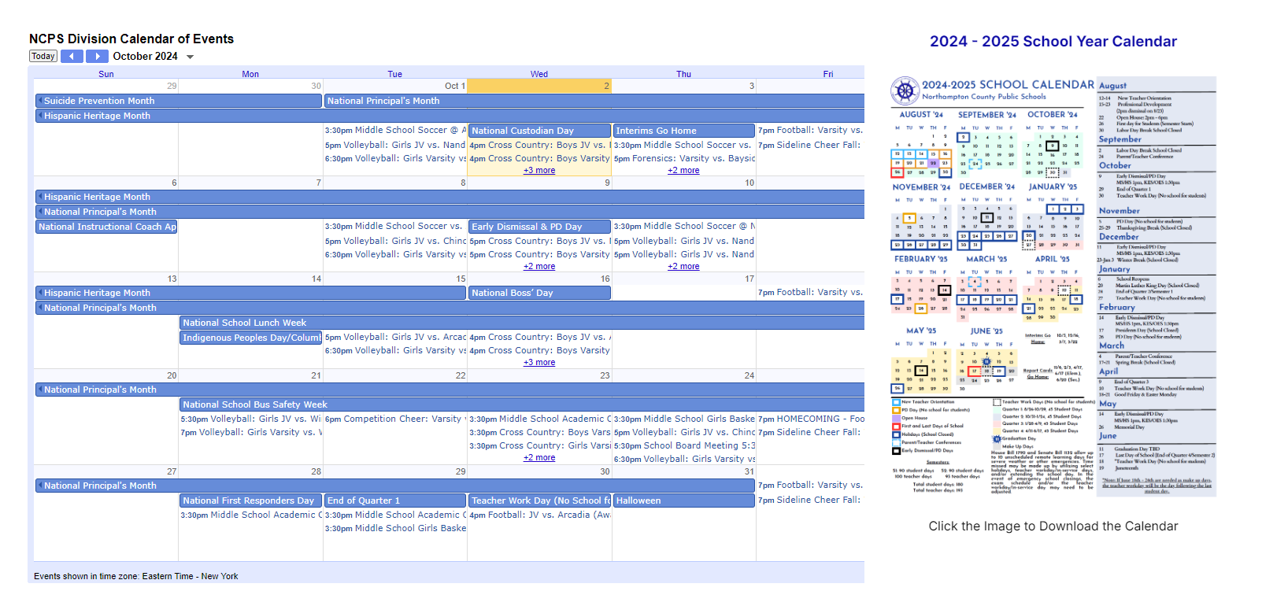Open the Halloween event on Oct 31
Screen dimensions: 1262x591
[683, 501]
